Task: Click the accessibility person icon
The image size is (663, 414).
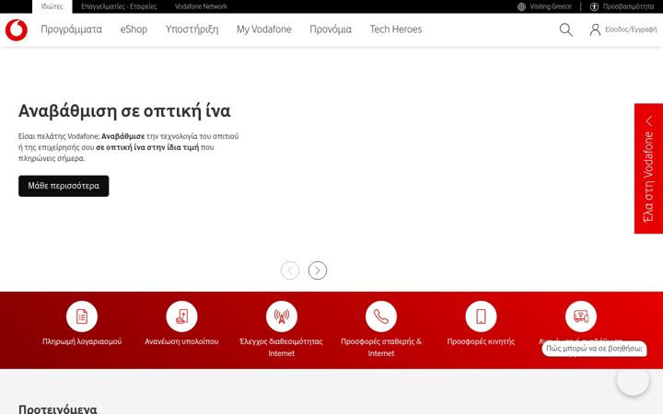Action: [594, 6]
